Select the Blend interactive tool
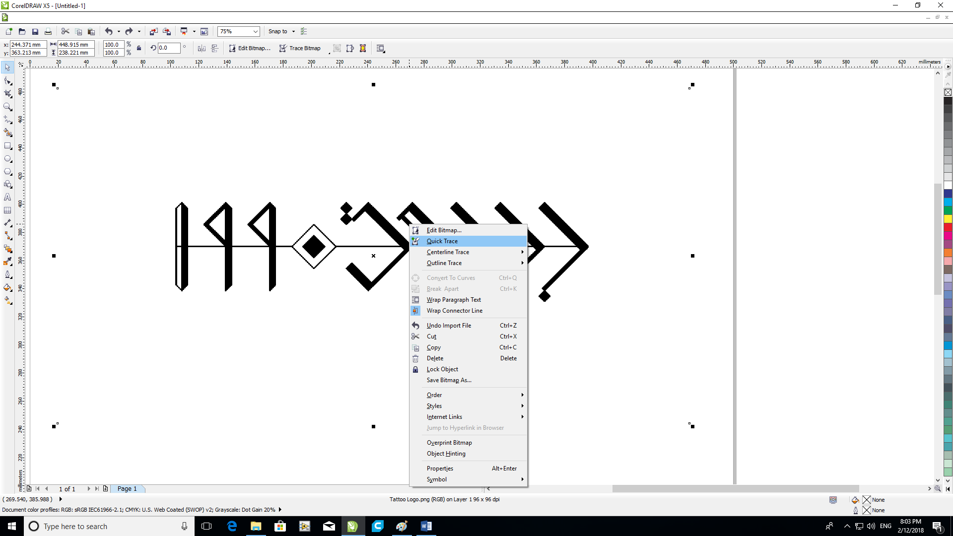 (x=7, y=249)
